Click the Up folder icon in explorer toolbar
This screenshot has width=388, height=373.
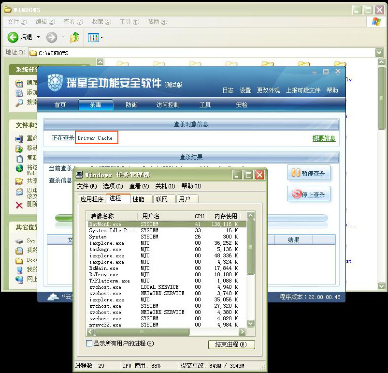coord(75,37)
